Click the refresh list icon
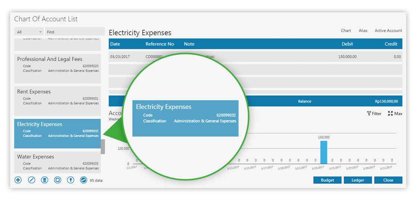The height and width of the screenshot is (200, 416). pos(57,180)
